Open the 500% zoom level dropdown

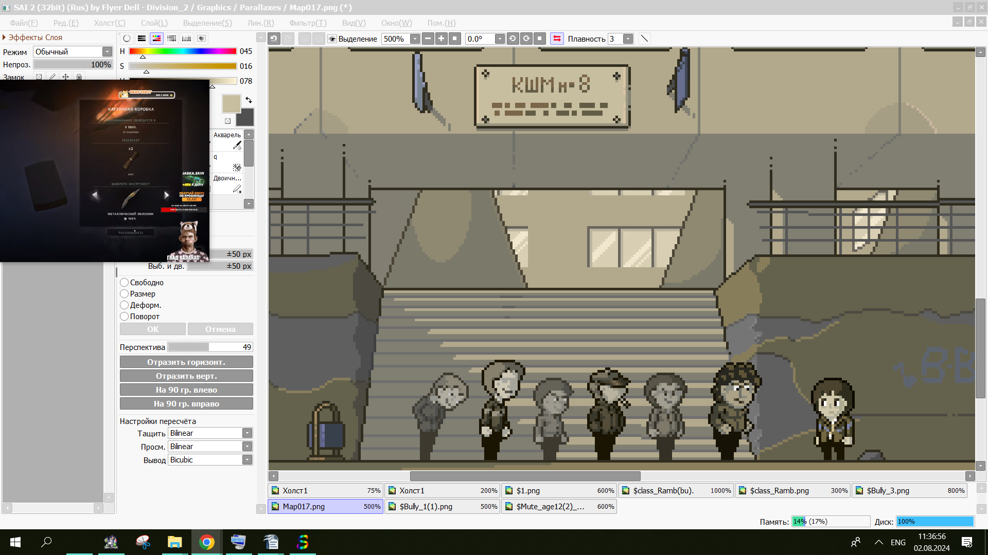415,39
